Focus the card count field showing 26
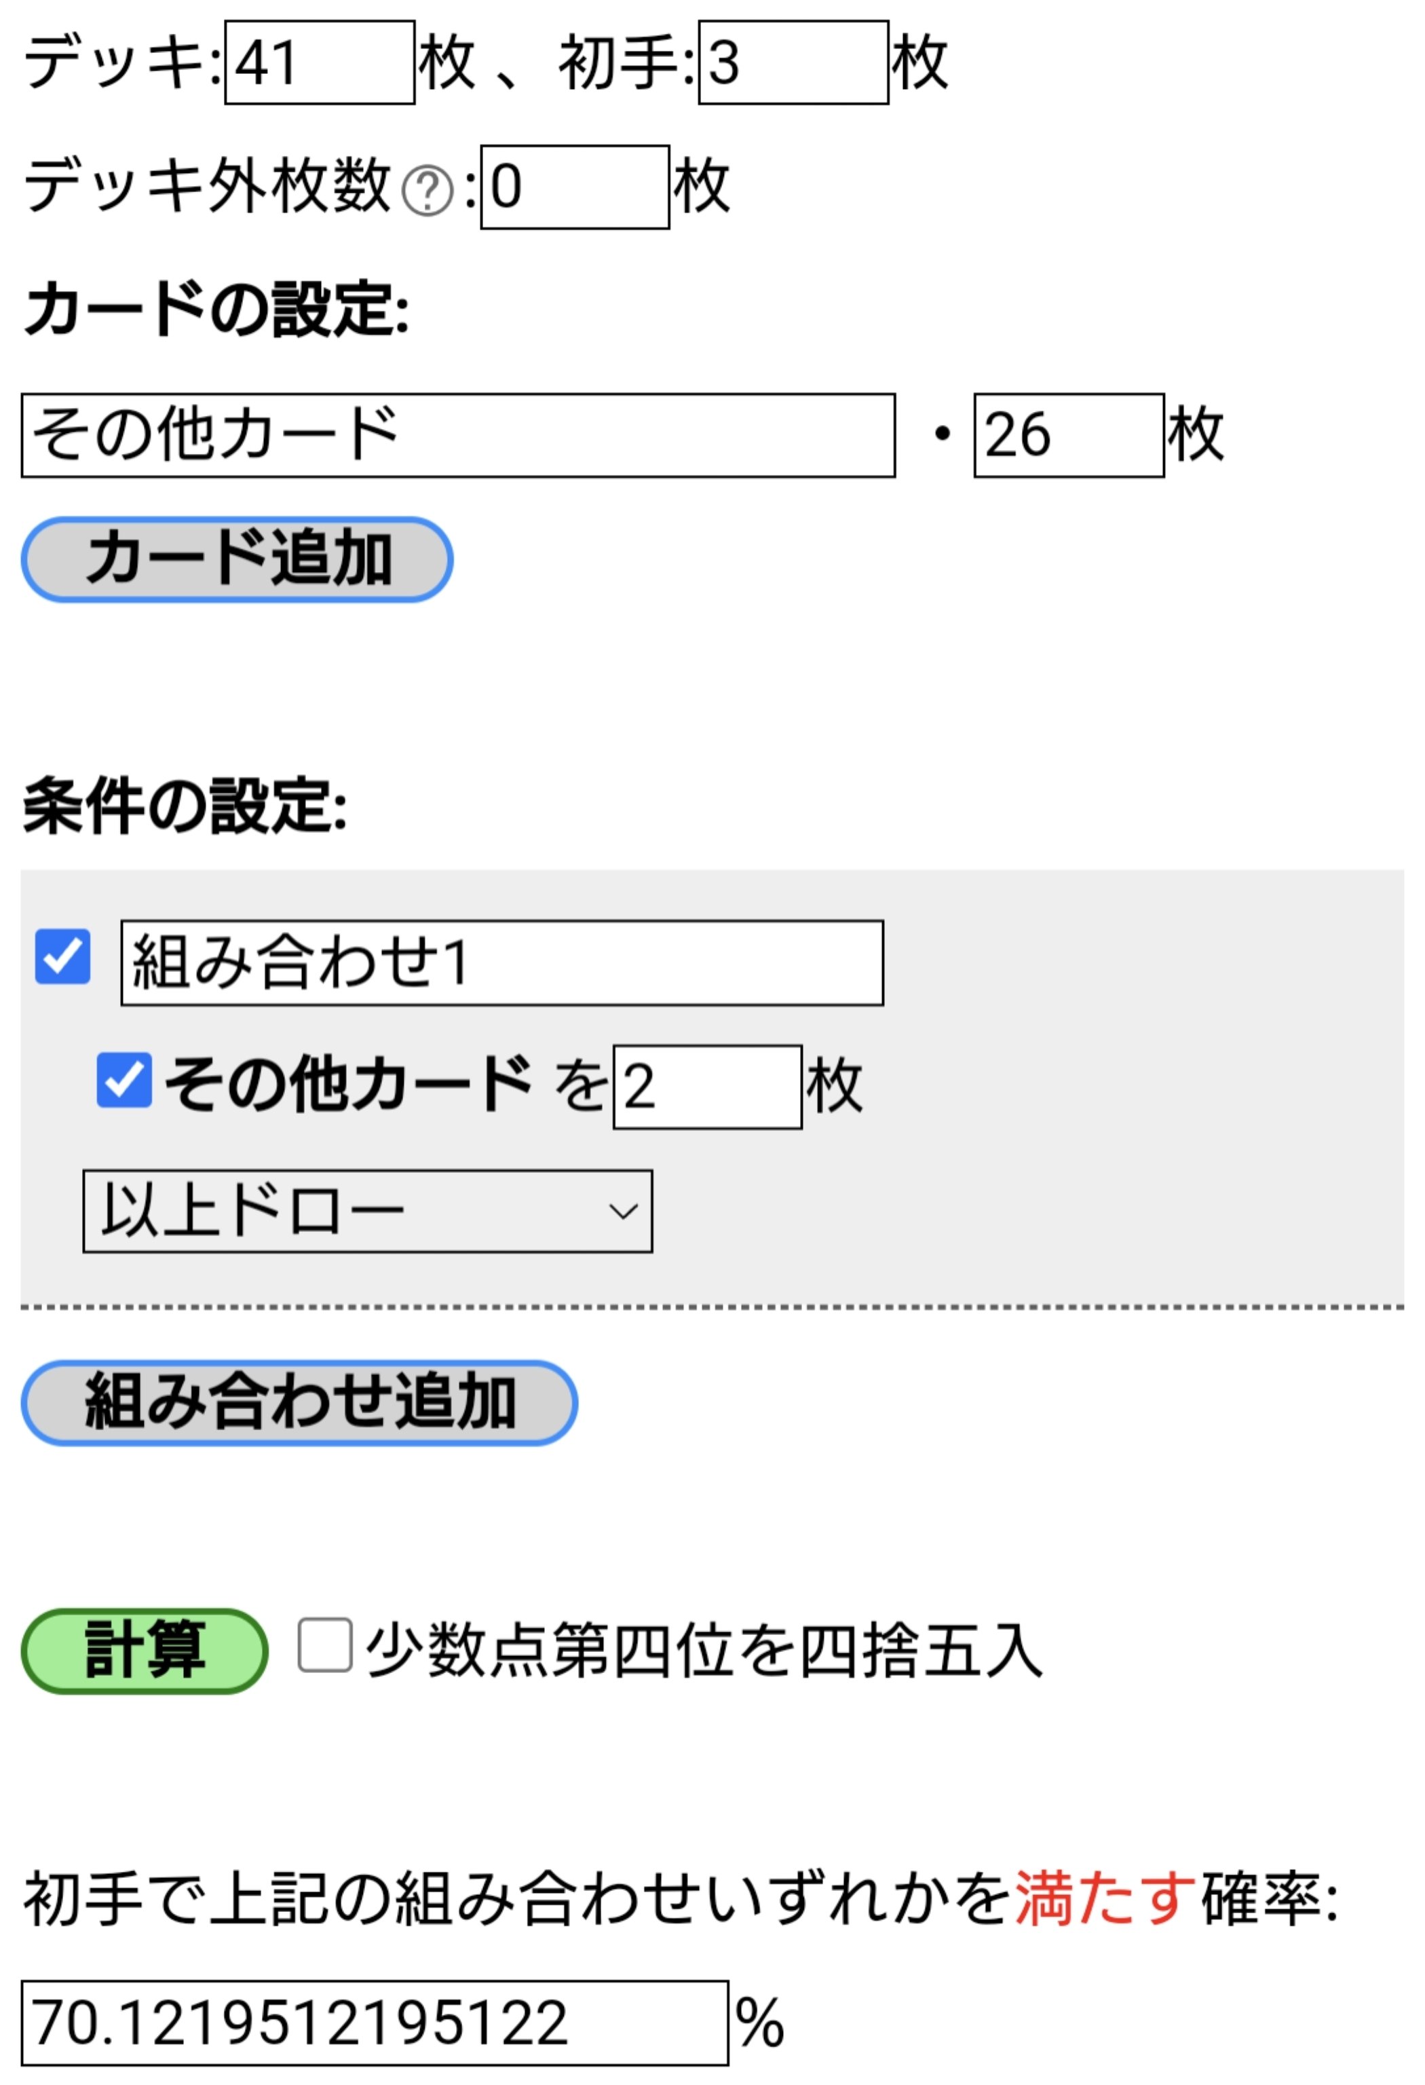 (1068, 435)
